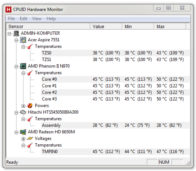Click the ADMIN-KOMPUTER computer icon
196x171 pixels.
point(16,33)
